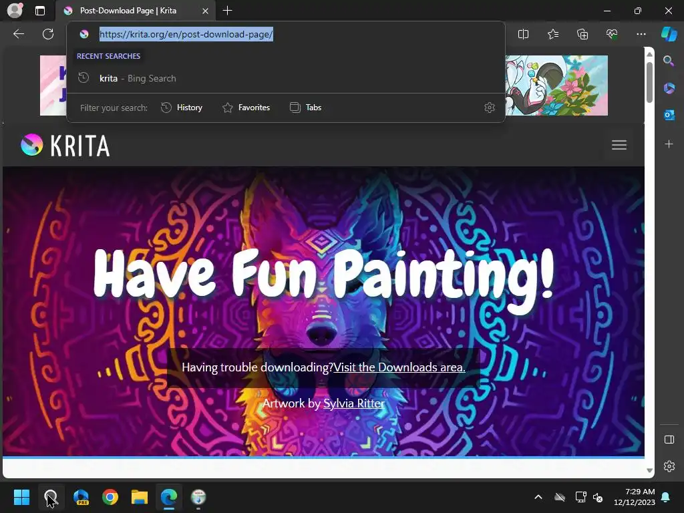
Task: Open Collections icon in toolbar
Action: [x=582, y=34]
